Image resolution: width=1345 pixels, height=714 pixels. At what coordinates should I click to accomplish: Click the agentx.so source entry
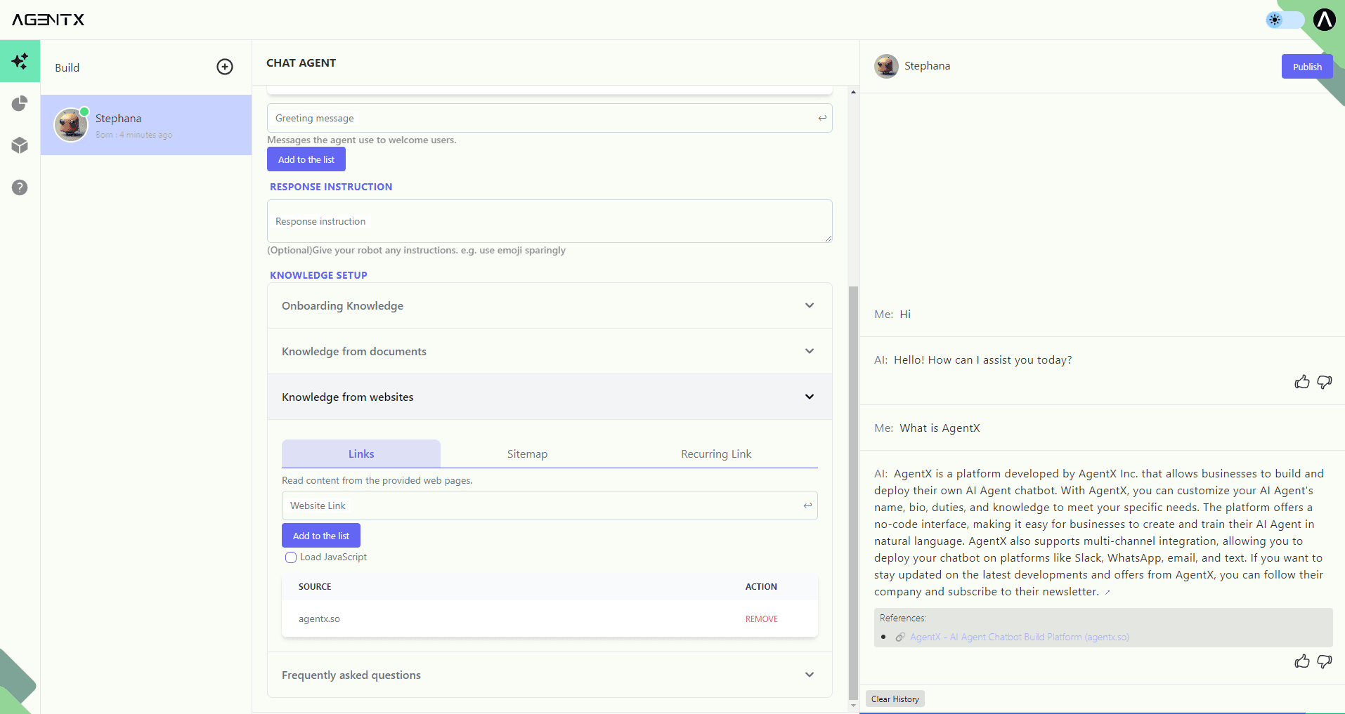(x=319, y=619)
